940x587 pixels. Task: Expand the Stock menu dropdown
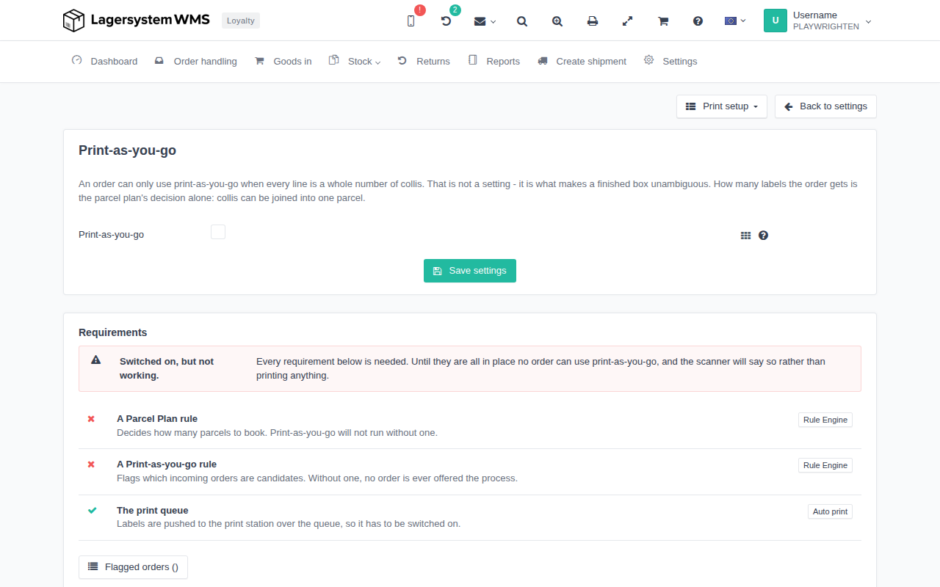click(x=355, y=61)
